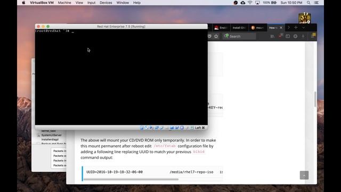The width and height of the screenshot is (341, 192).
Task: Bookmark this page with the star icon
Action: (x=216, y=36)
